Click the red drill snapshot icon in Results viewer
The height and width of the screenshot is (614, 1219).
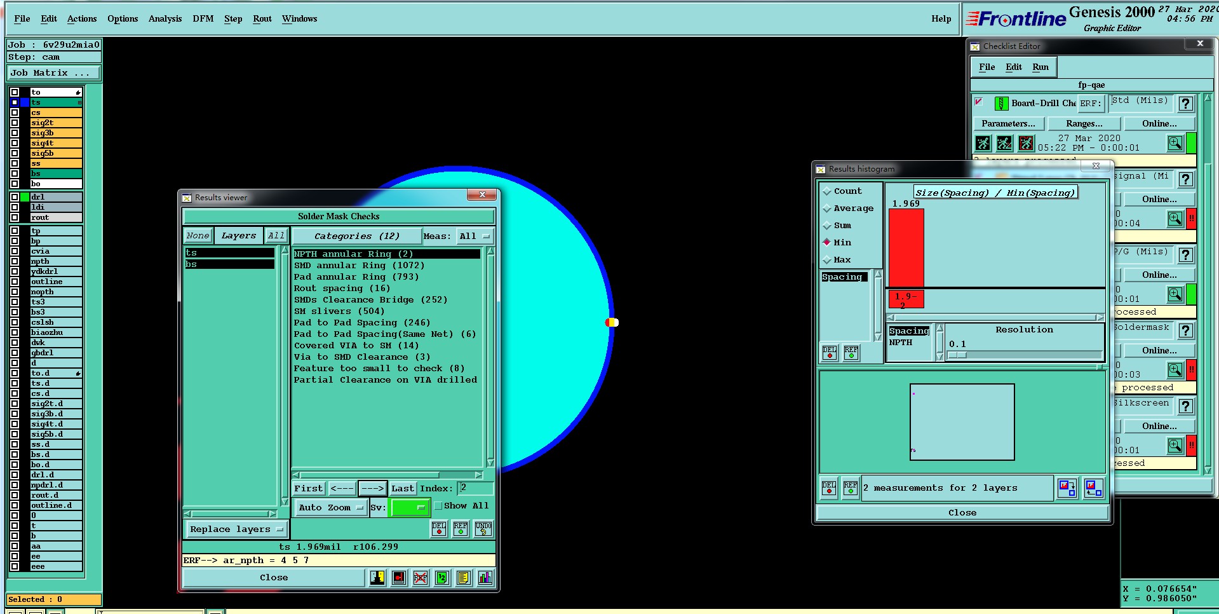(x=399, y=578)
